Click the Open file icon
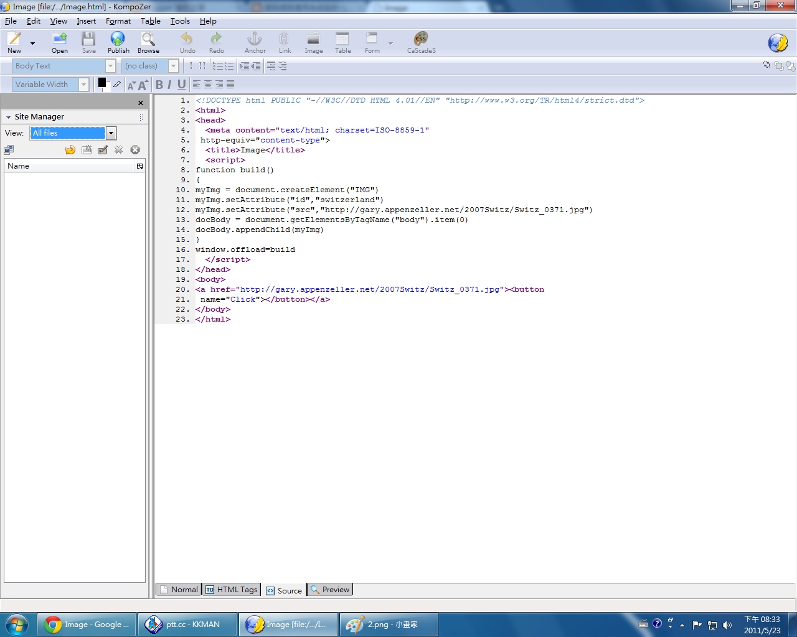Screen dimensions: 797x637 click(x=60, y=39)
